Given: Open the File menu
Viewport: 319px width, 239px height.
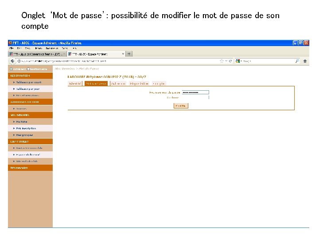Looking at the screenshot, I should click(x=12, y=48).
